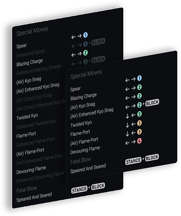Select Devouring Flame in front panel
Image resolution: width=181 pixels, height=216 pixels.
tap(85, 150)
